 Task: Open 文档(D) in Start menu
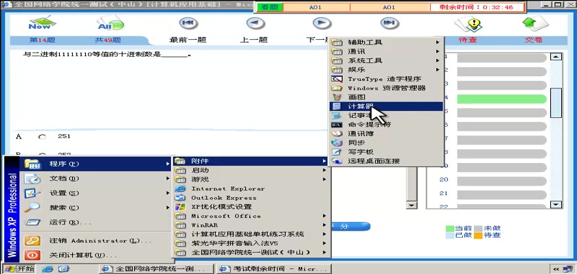pyautogui.click(x=96, y=179)
